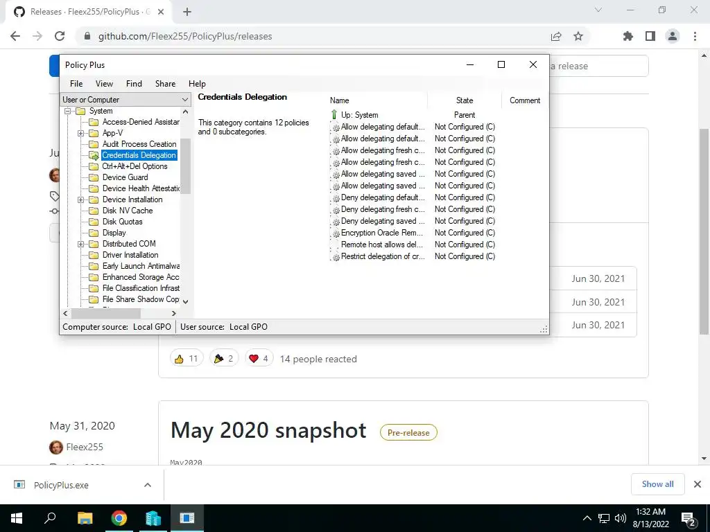Select the Audit Process Creation folder
The image size is (710, 532).
tap(139, 144)
